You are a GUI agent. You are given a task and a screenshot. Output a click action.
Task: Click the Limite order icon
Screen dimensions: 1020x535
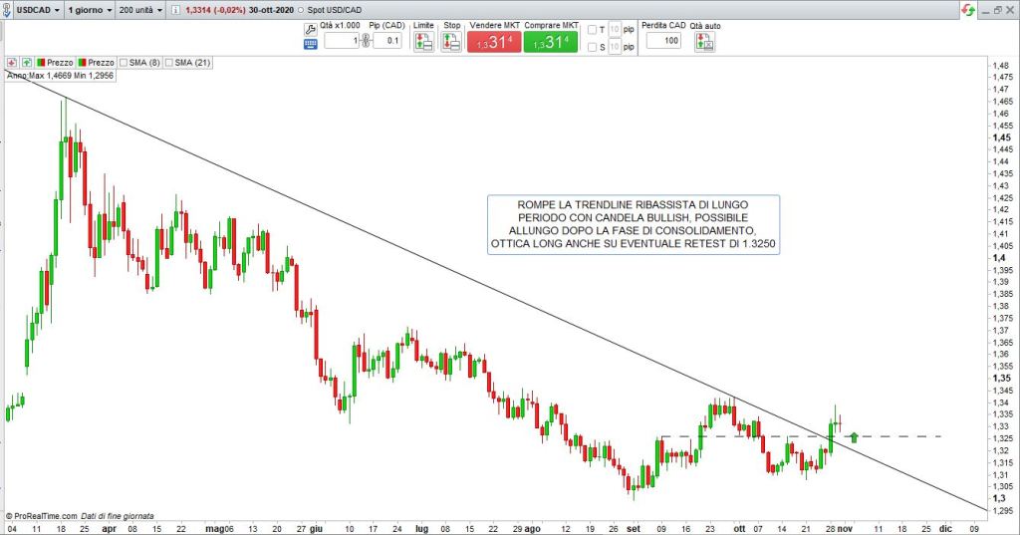(423, 42)
